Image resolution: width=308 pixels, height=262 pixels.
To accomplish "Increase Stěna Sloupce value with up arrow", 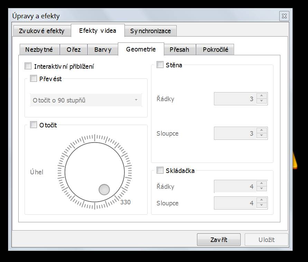I will (261, 130).
